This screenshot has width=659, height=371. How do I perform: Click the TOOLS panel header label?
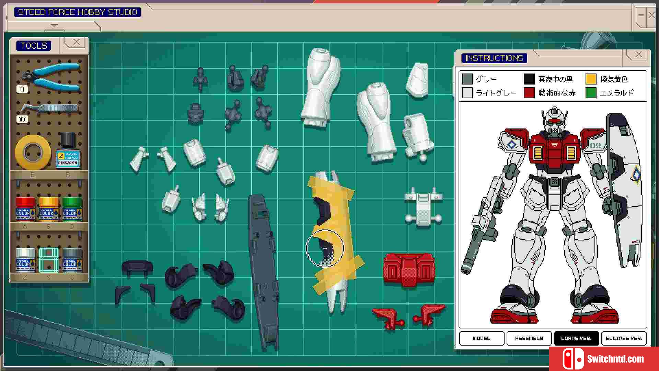click(33, 46)
